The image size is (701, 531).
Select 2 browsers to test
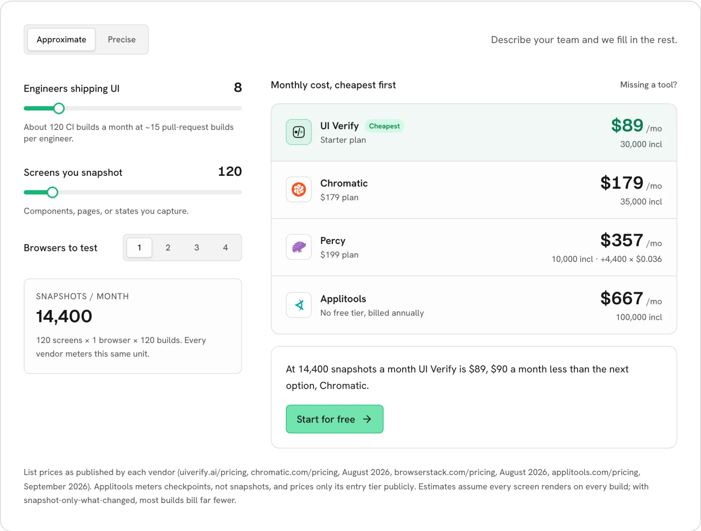(168, 247)
